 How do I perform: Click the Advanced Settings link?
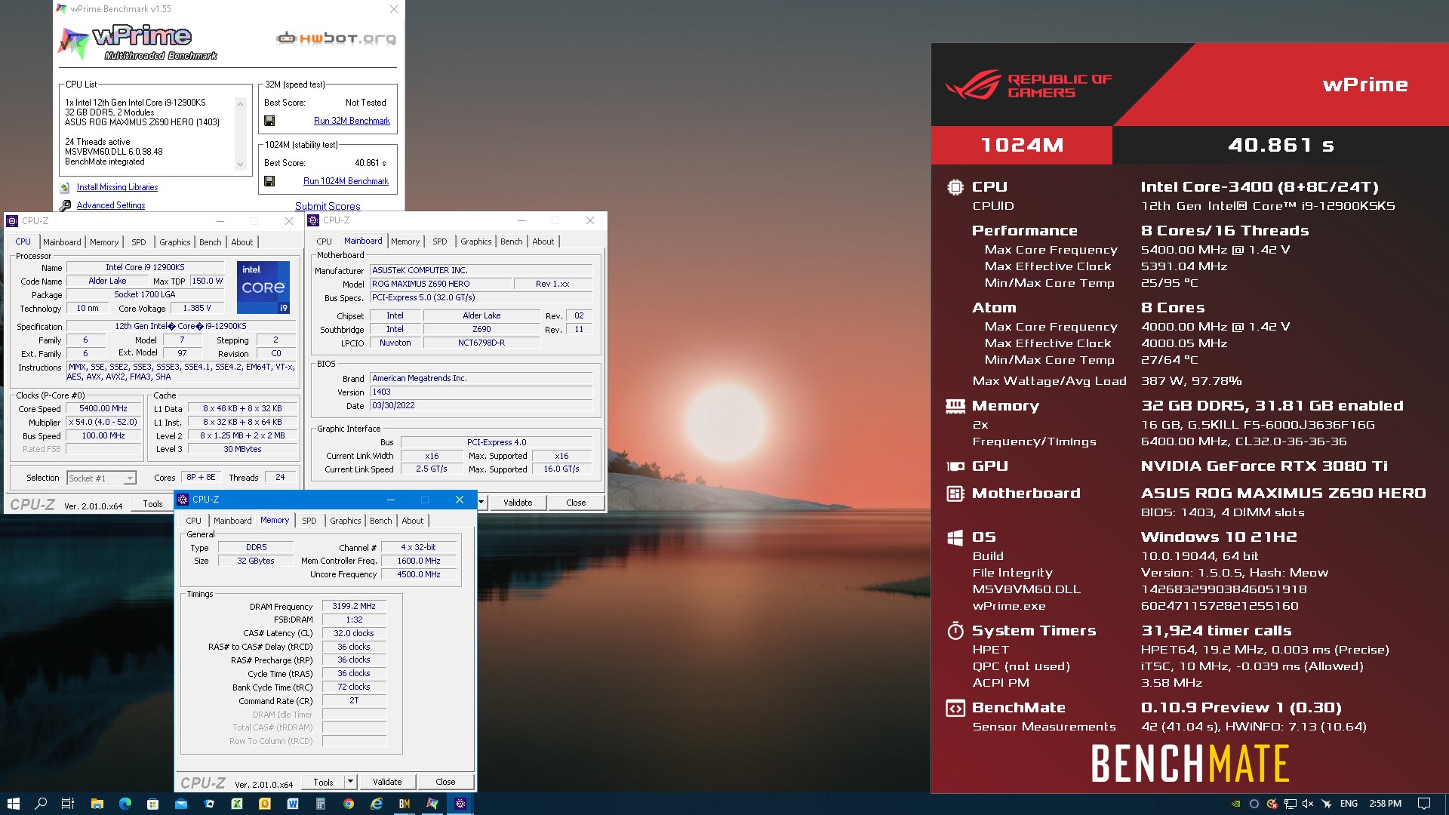click(111, 205)
